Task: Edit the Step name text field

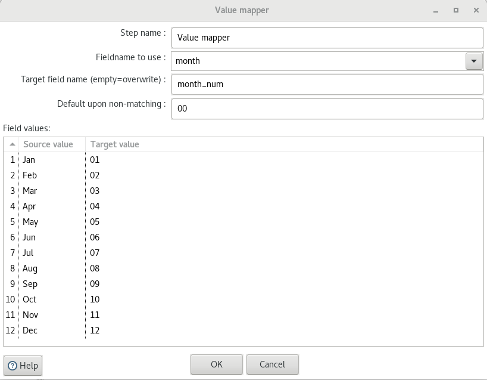Action: point(327,38)
